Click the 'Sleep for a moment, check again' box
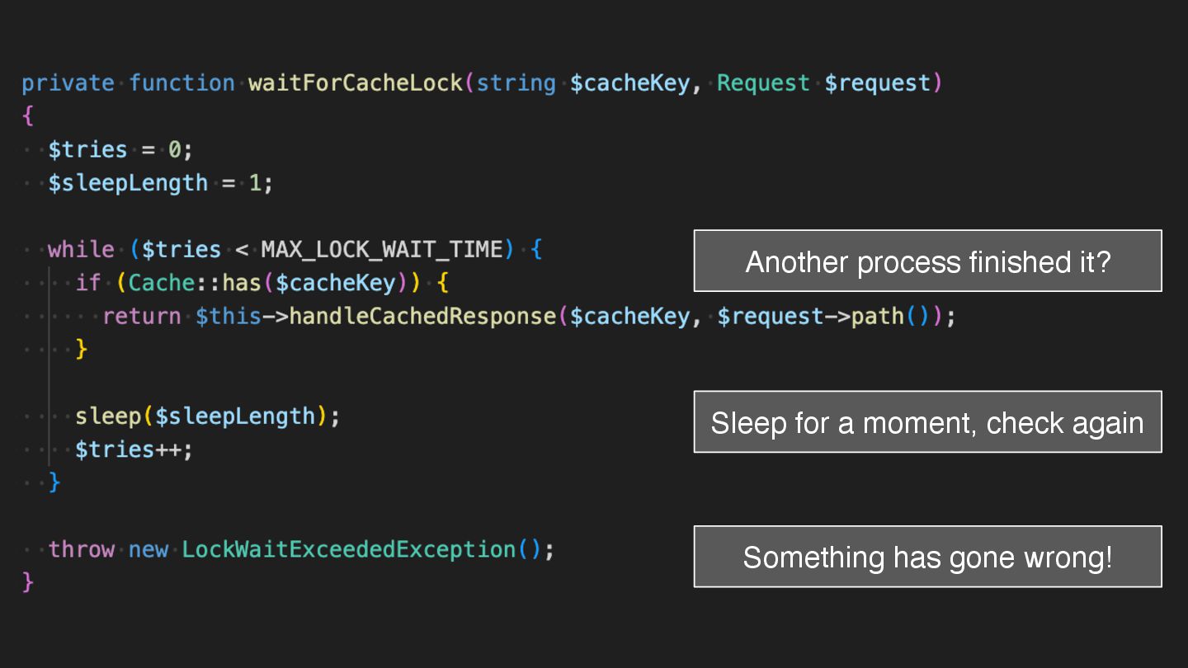 tap(927, 422)
